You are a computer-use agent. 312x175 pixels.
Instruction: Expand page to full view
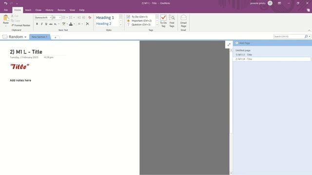229,44
